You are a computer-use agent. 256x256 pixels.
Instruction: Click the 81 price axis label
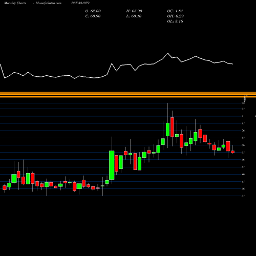pyautogui.click(x=243, y=123)
